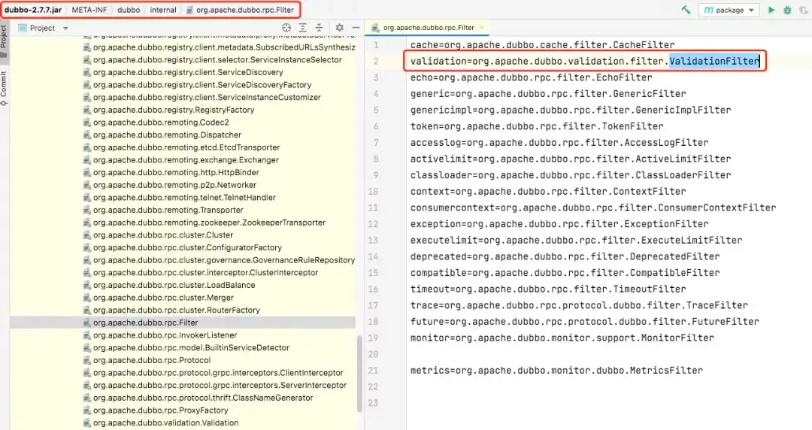The height and width of the screenshot is (430, 812).
Task: Select org.apache.dubbo.rpc.cluster.Merger file
Action: point(163,298)
